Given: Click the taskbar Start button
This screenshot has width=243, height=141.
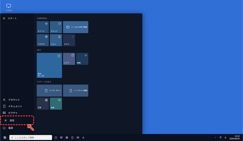Looking at the screenshot, I should (5, 137).
